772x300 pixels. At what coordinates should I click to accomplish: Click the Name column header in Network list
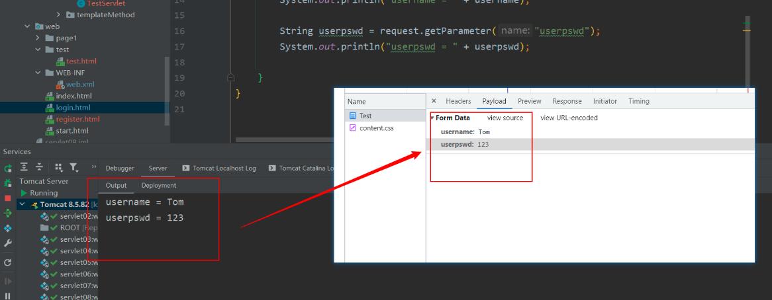pyautogui.click(x=385, y=102)
